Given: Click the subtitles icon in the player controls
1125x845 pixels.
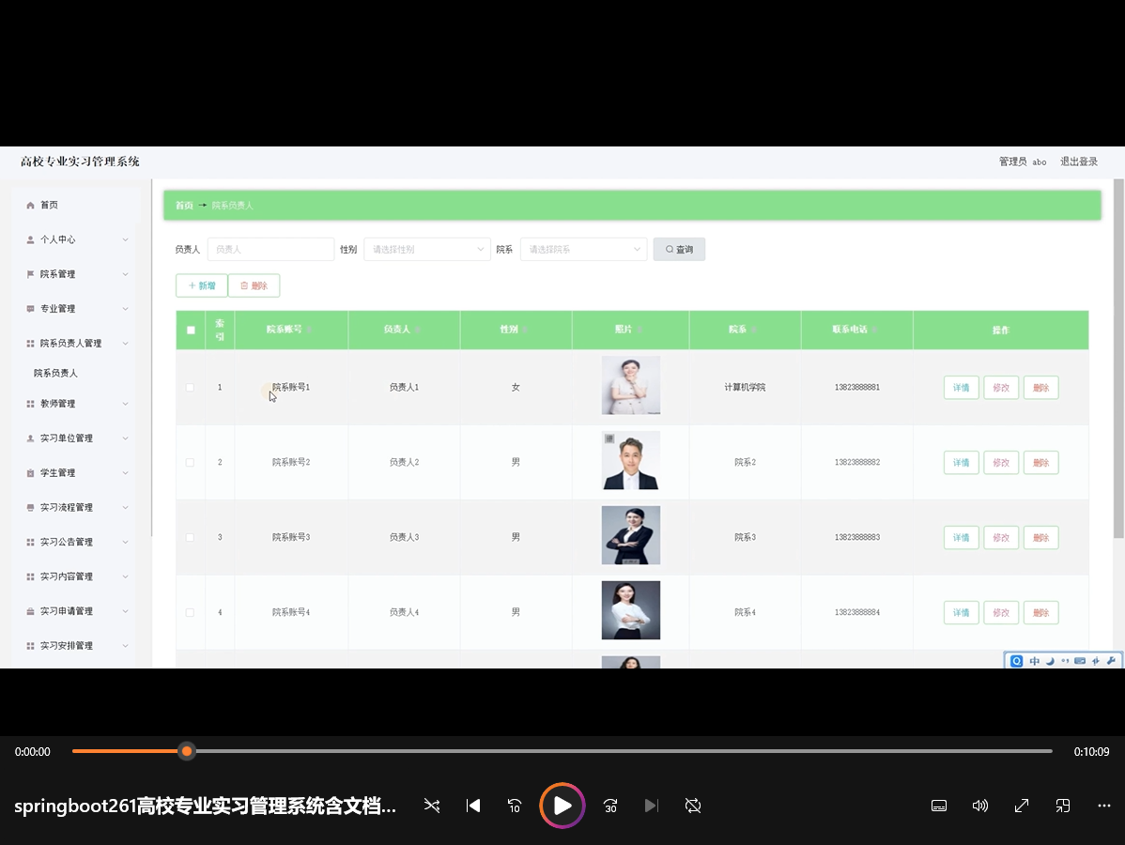Looking at the screenshot, I should (x=938, y=806).
